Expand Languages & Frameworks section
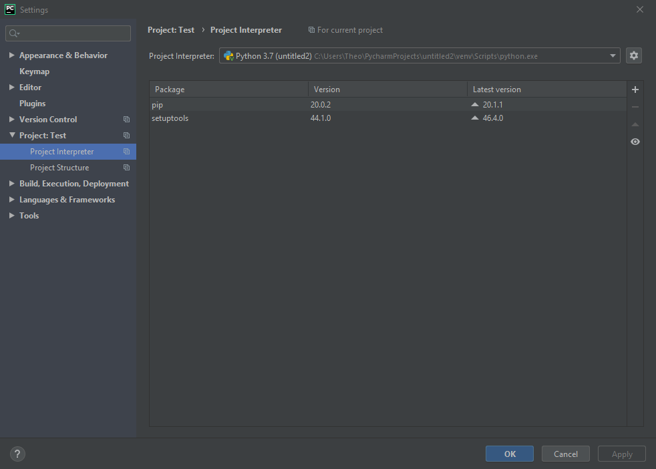 click(12, 200)
